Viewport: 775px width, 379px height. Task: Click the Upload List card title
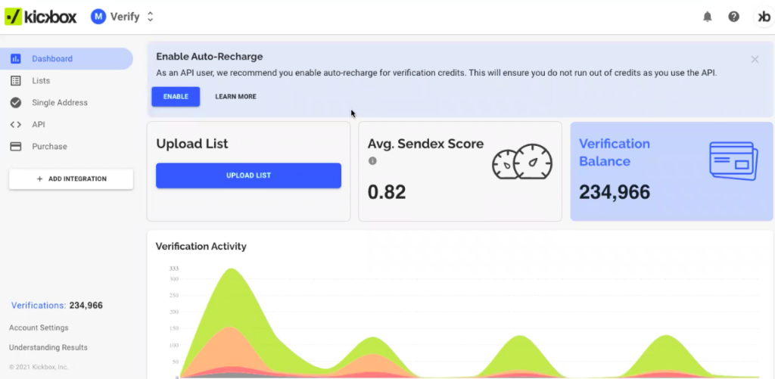click(x=192, y=144)
